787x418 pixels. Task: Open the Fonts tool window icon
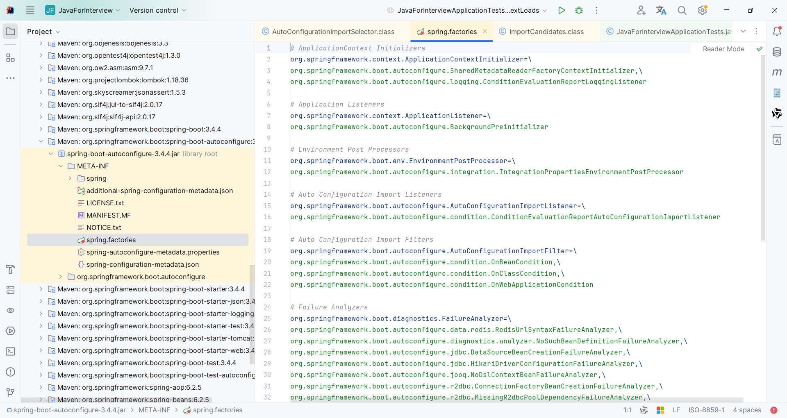click(777, 140)
